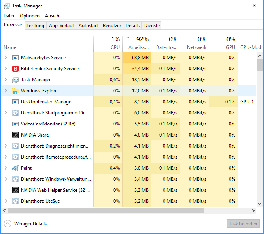Click the Task-Manager title bar icon
The image size is (264, 234).
7,6
